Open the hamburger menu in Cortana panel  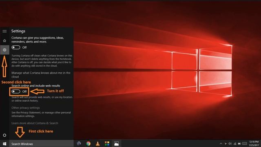coord(4,31)
